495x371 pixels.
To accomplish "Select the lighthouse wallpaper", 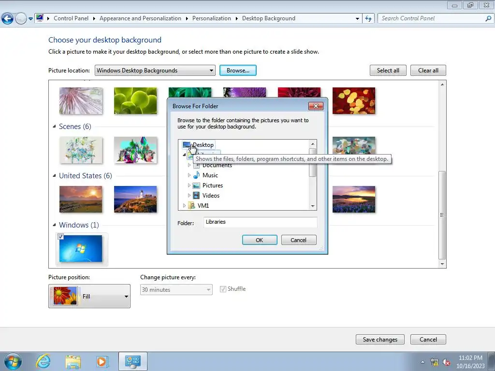I will coord(135,199).
